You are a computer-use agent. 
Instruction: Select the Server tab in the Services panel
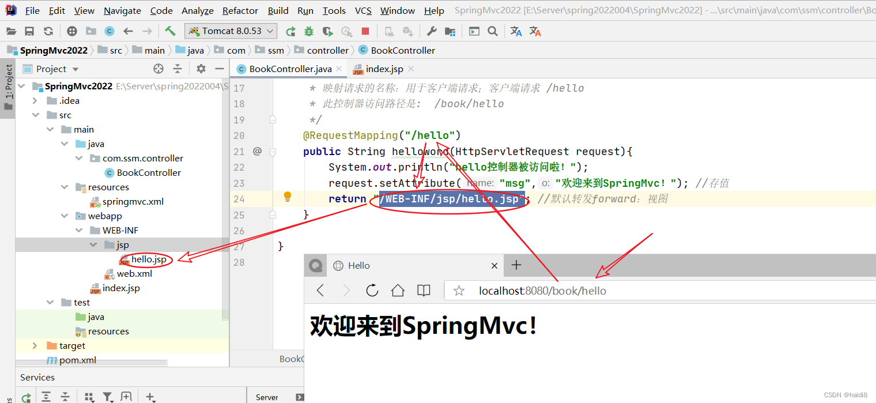tap(267, 397)
